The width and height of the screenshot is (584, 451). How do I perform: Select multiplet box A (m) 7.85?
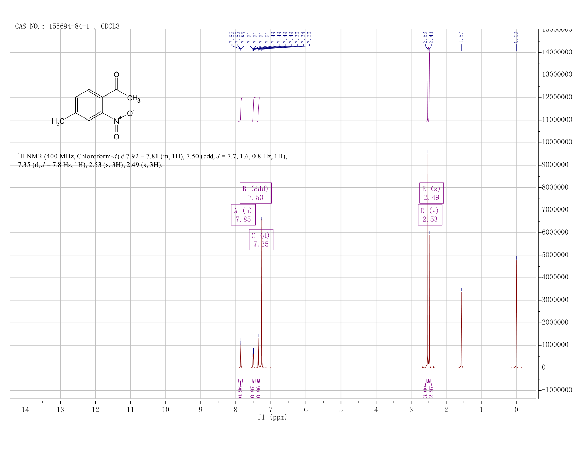[243, 215]
